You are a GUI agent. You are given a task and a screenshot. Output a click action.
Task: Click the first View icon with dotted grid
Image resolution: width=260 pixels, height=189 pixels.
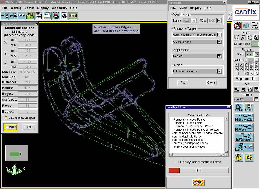pyautogui.click(x=237, y=38)
